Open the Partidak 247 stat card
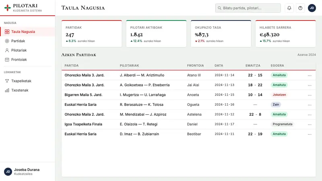322x181 pixels. [x=92, y=34]
